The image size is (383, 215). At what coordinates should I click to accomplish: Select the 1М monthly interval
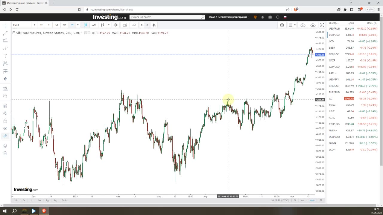click(x=64, y=25)
